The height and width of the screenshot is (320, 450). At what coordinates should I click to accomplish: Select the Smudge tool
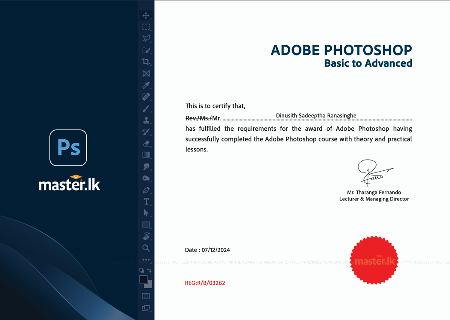(x=146, y=167)
